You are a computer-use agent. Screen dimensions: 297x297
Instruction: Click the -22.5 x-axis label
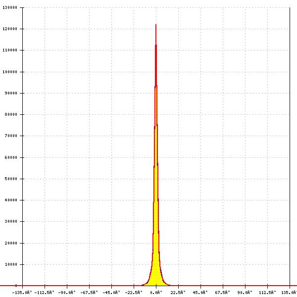pyautogui.click(x=134, y=293)
